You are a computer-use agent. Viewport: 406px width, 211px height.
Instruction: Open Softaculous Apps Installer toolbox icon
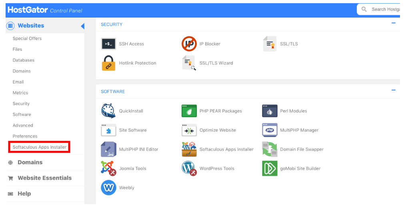tap(189, 149)
